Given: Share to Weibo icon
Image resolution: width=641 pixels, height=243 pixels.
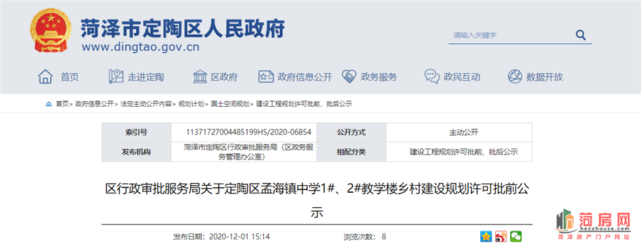Looking at the screenshot, I should pos(501,236).
